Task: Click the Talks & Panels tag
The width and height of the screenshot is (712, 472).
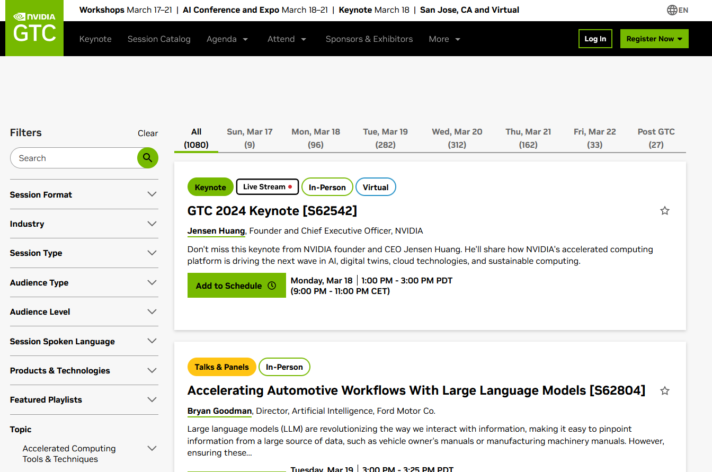Action: pyautogui.click(x=221, y=367)
